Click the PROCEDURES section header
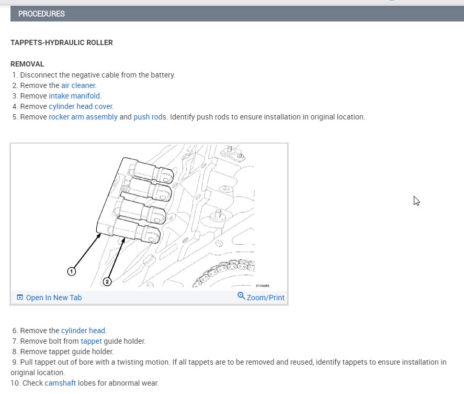 (x=237, y=14)
